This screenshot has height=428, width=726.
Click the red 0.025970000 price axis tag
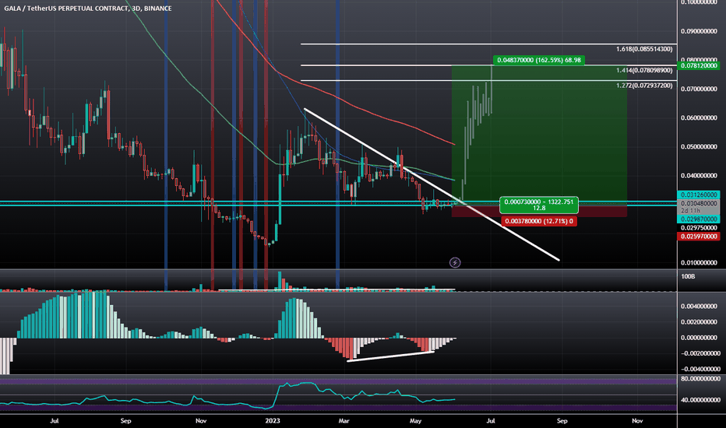pyautogui.click(x=698, y=237)
